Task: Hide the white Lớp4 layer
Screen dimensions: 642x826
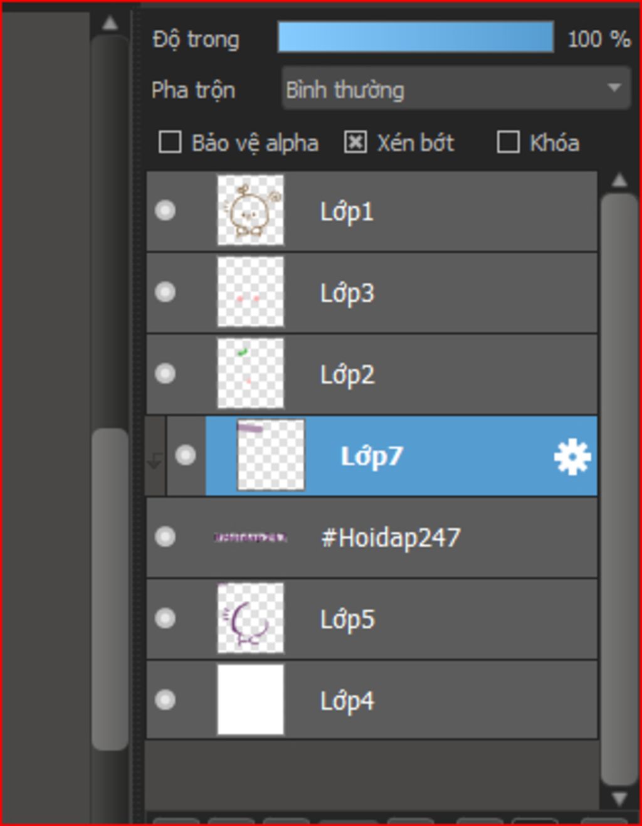Action: [x=165, y=700]
